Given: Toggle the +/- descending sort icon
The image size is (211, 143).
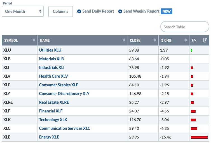Looking at the screenshot, I should click(x=205, y=40).
